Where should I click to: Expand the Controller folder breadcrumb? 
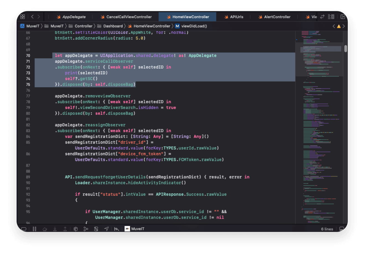click(x=83, y=26)
